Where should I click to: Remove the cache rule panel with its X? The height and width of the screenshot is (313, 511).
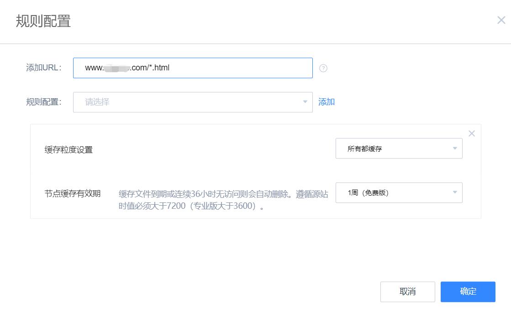coord(472,133)
